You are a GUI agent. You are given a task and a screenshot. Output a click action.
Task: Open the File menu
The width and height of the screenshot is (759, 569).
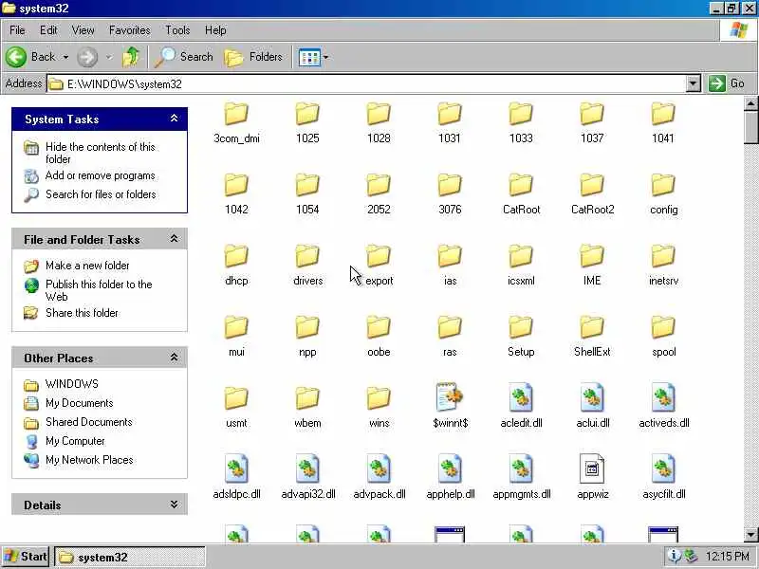pos(17,30)
